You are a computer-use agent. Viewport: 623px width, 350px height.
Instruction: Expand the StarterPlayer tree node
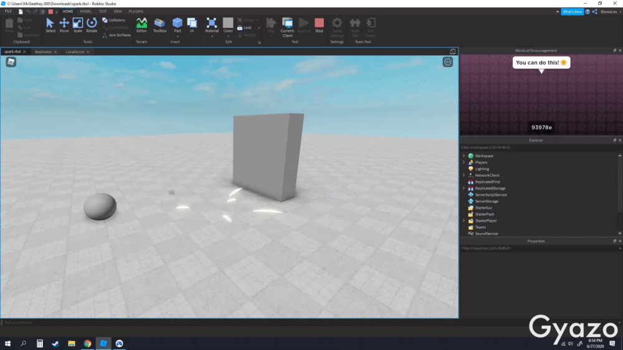(464, 220)
